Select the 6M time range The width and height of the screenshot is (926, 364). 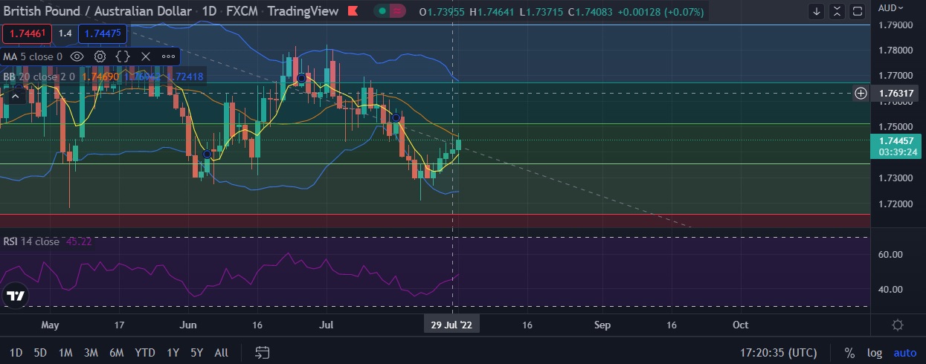pos(116,352)
